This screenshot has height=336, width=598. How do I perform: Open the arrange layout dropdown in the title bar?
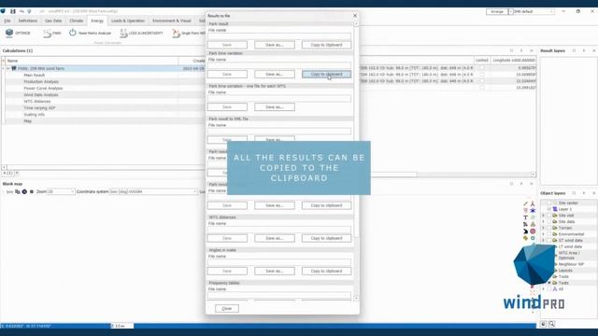click(x=511, y=12)
